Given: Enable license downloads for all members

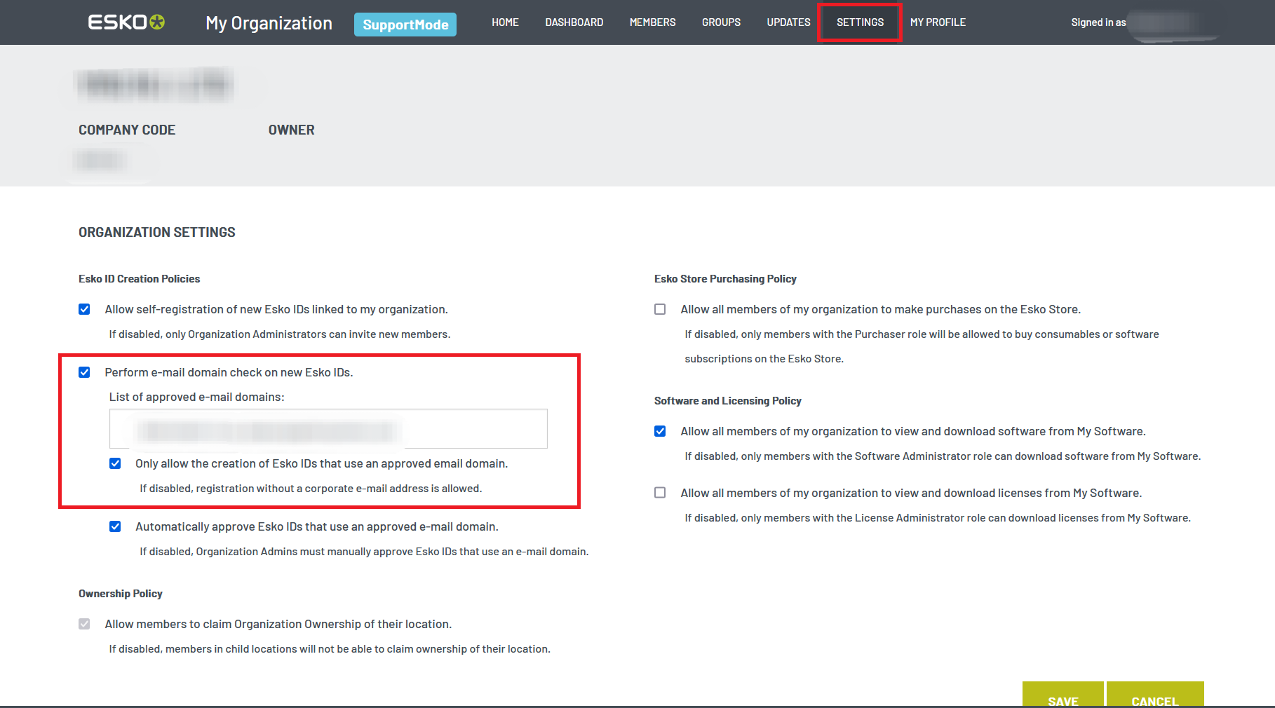Looking at the screenshot, I should [x=659, y=493].
